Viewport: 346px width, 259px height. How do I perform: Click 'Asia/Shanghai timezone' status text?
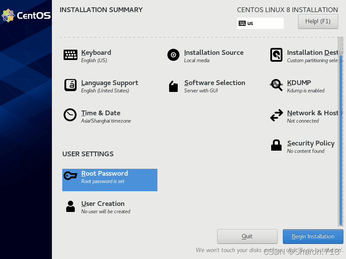point(106,121)
